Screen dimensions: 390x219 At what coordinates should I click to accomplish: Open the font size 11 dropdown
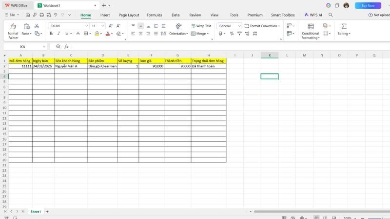click(x=103, y=26)
